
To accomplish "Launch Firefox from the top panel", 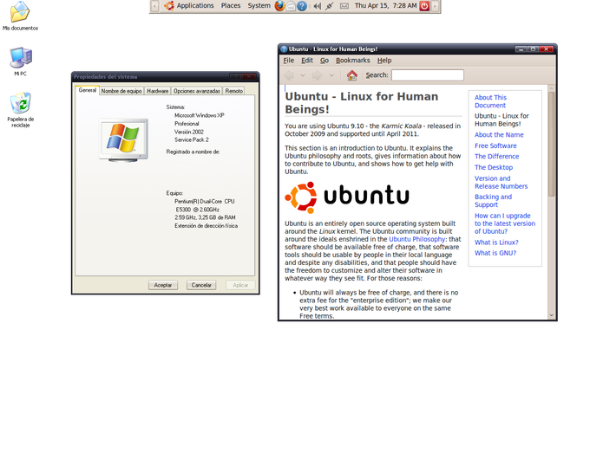I will click(x=279, y=6).
